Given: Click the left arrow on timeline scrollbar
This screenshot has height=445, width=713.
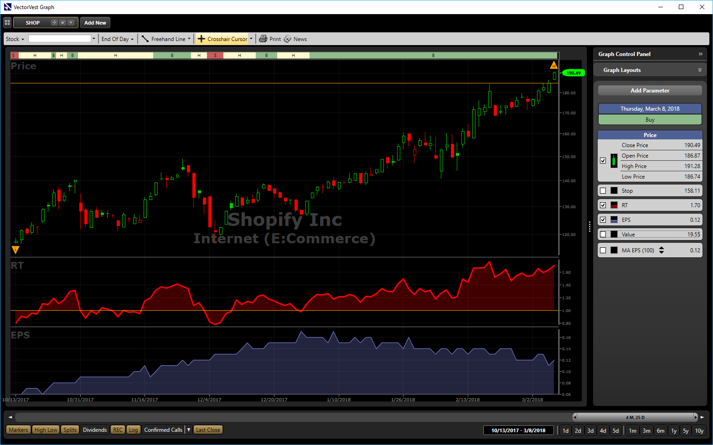Looking at the screenshot, I should (x=10, y=417).
